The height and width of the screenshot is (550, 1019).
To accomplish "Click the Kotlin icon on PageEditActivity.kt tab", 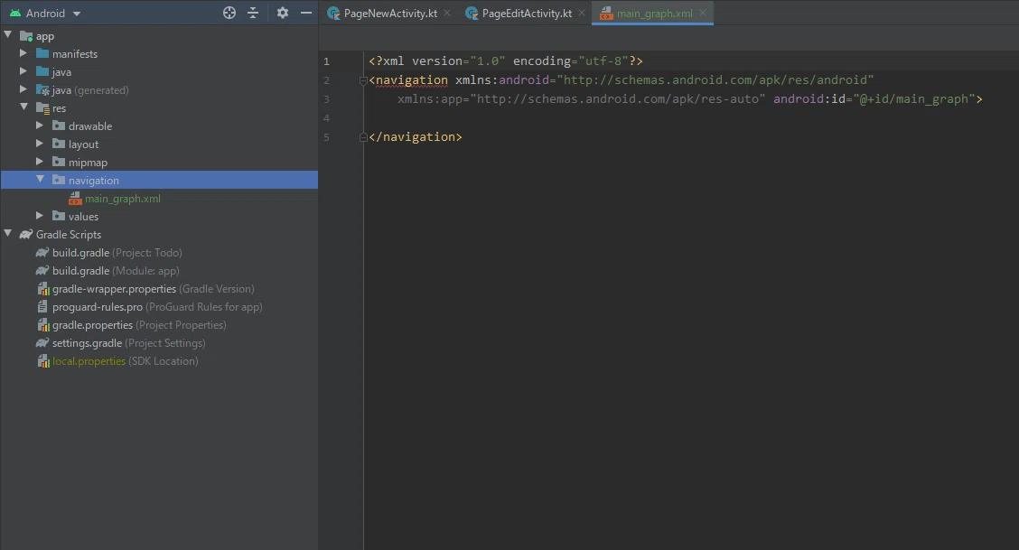I will pos(472,13).
